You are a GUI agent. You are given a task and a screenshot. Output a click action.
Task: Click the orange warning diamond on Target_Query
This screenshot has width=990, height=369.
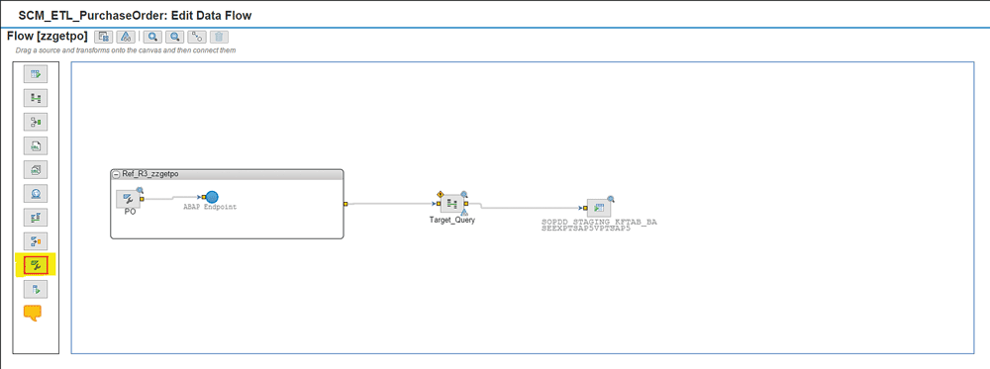pos(440,194)
